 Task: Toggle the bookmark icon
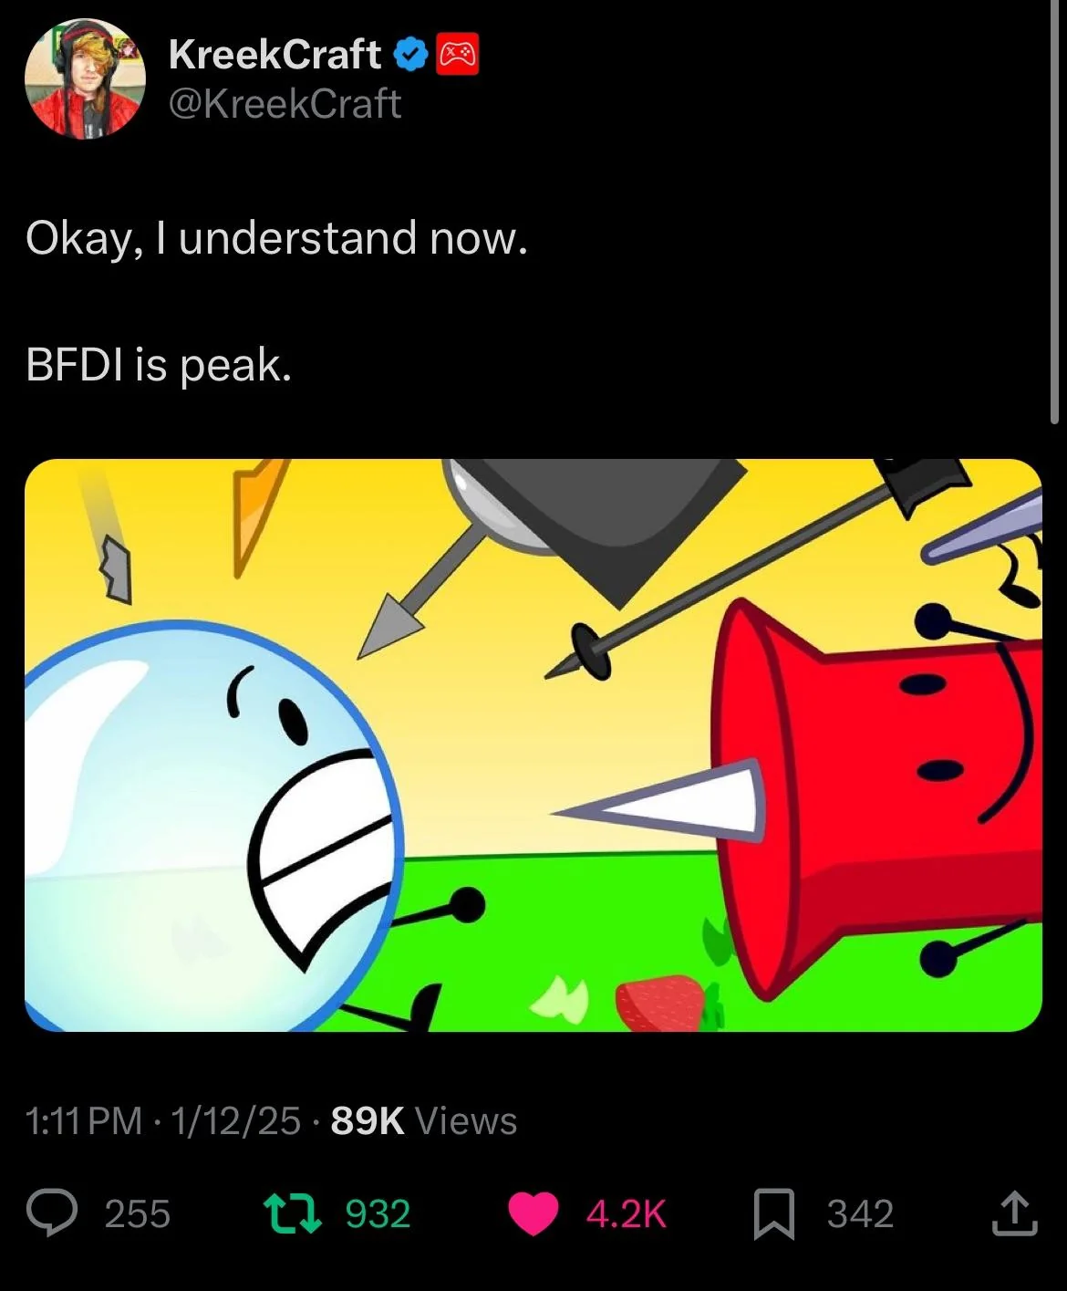[773, 1215]
